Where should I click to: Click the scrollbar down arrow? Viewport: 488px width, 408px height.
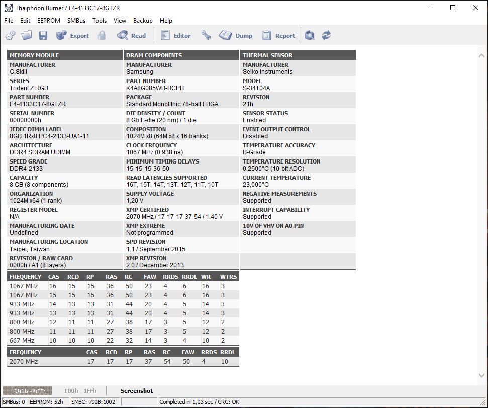coord(481,376)
